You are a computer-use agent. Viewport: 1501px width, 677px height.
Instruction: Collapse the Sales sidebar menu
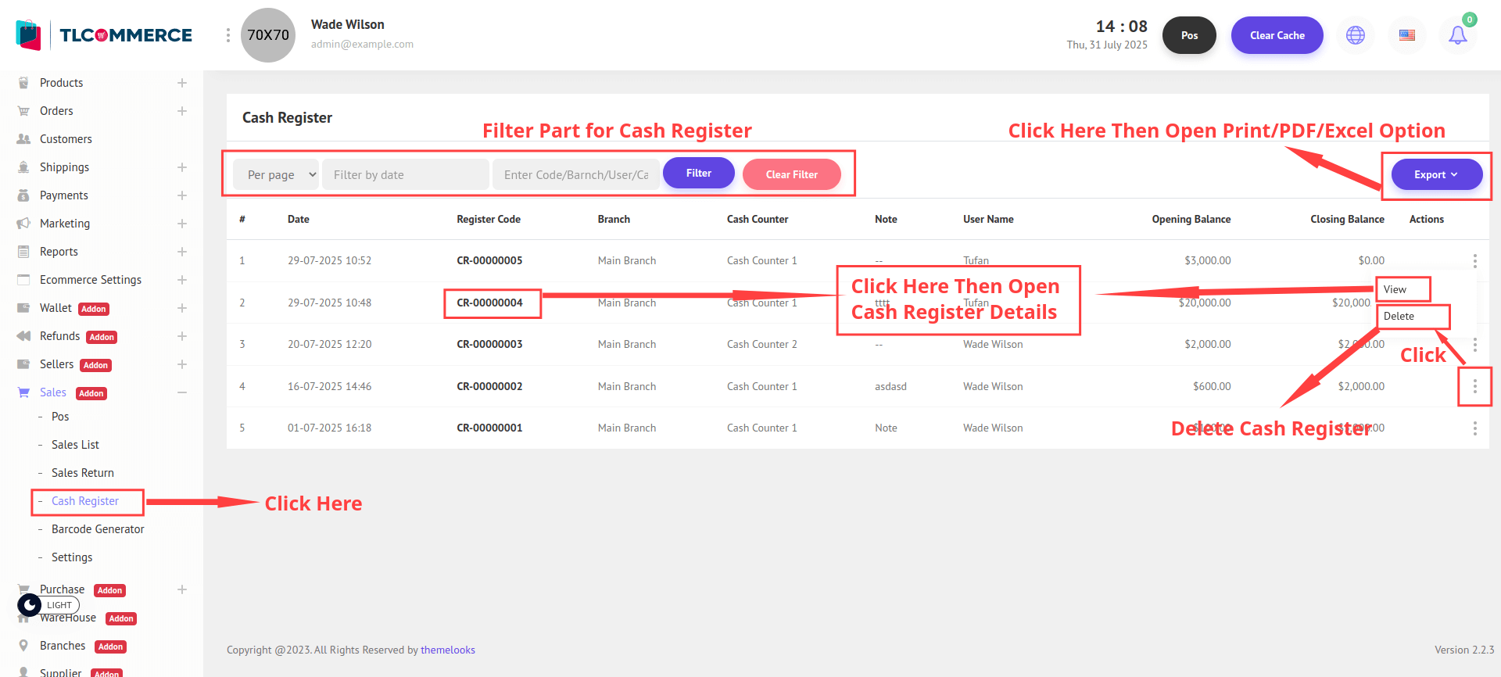click(181, 392)
